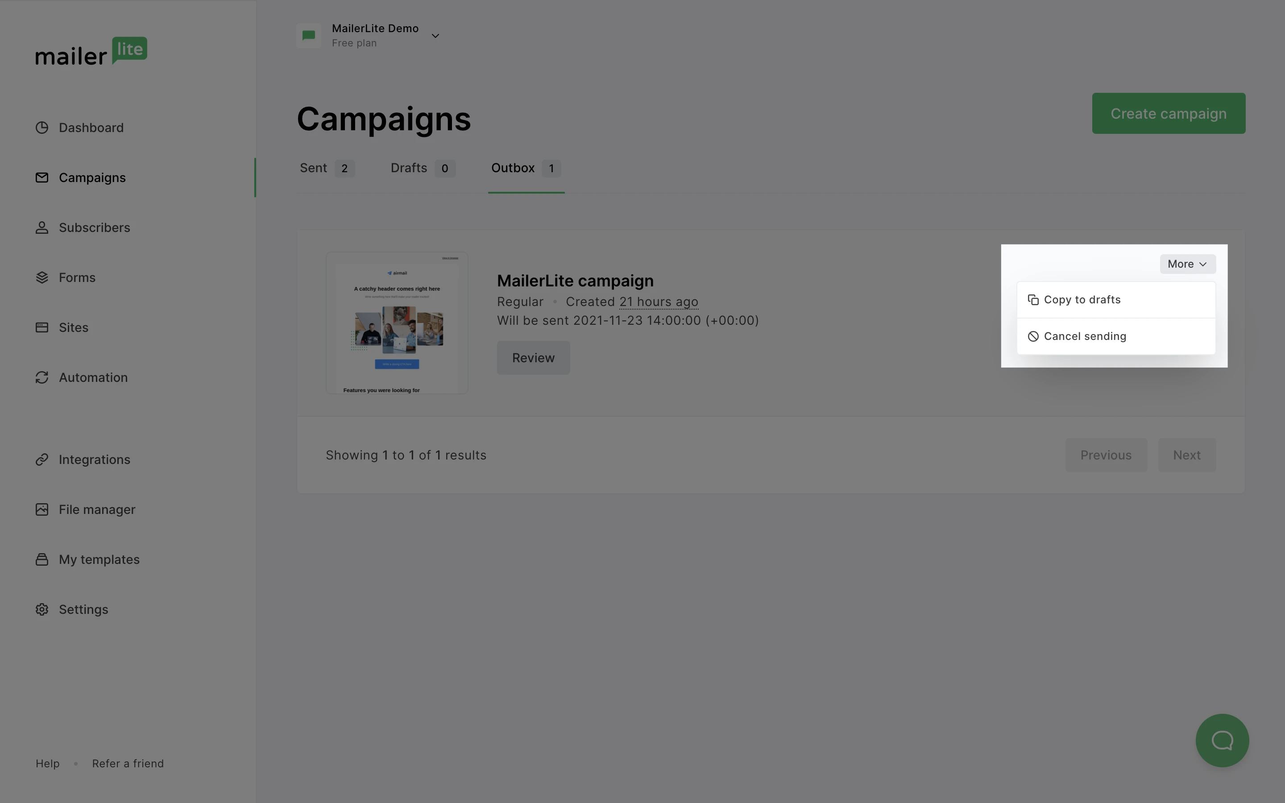Open the Dashboard clock icon
Image resolution: width=1285 pixels, height=803 pixels.
tap(42, 128)
